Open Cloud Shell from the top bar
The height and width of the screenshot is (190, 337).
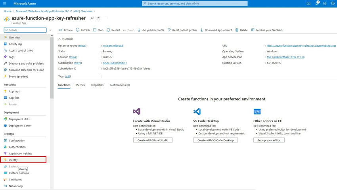click(308, 4)
